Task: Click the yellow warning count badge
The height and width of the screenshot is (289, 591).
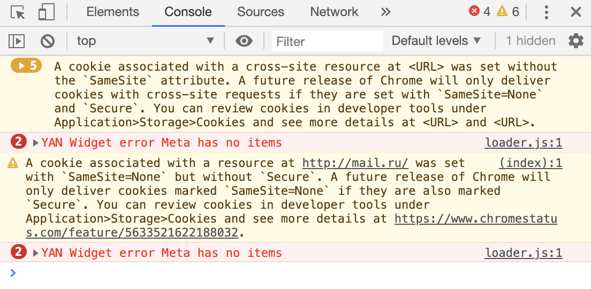Action: (507, 12)
